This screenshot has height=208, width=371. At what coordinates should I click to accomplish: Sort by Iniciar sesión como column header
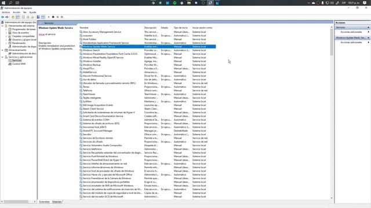(202, 28)
